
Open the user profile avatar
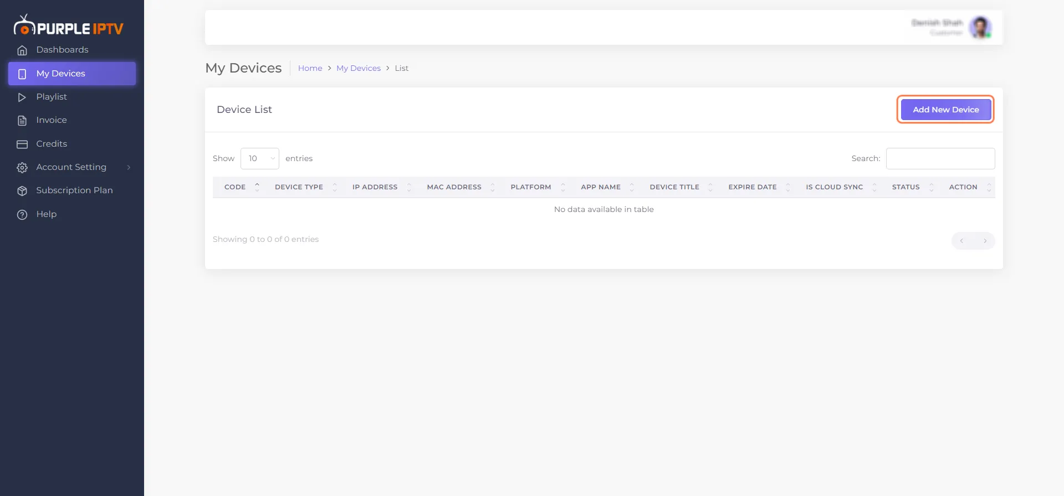(980, 27)
